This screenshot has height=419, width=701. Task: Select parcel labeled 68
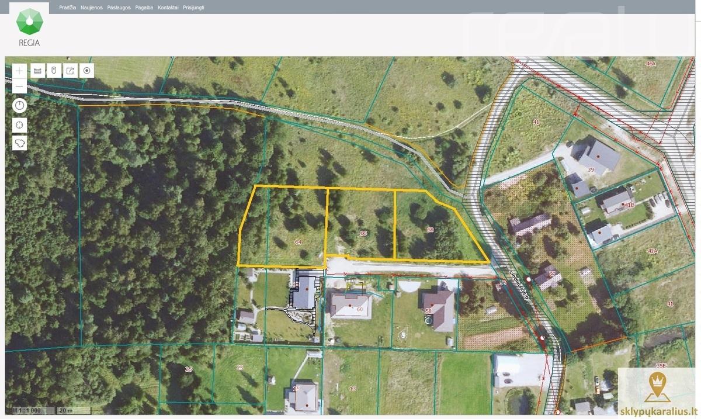[x=431, y=230]
